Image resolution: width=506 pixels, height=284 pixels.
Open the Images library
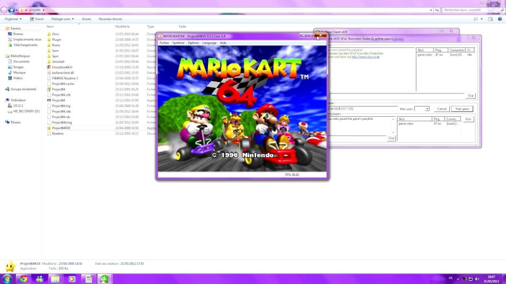18,67
